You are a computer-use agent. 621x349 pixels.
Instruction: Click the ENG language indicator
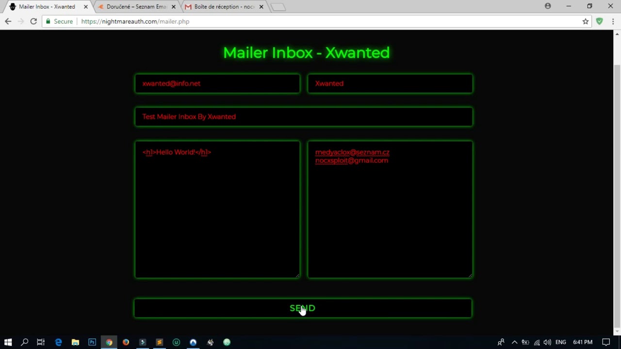pos(561,342)
